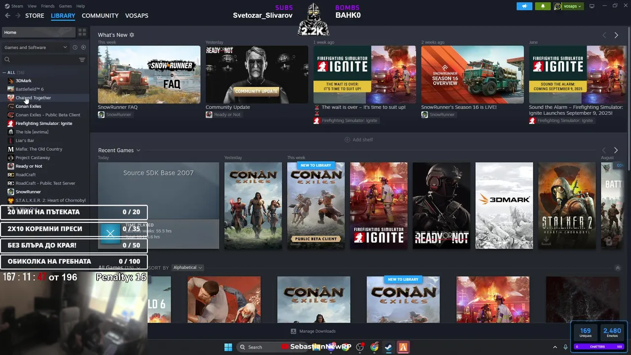Click Manage Downloads icon

click(x=293, y=331)
